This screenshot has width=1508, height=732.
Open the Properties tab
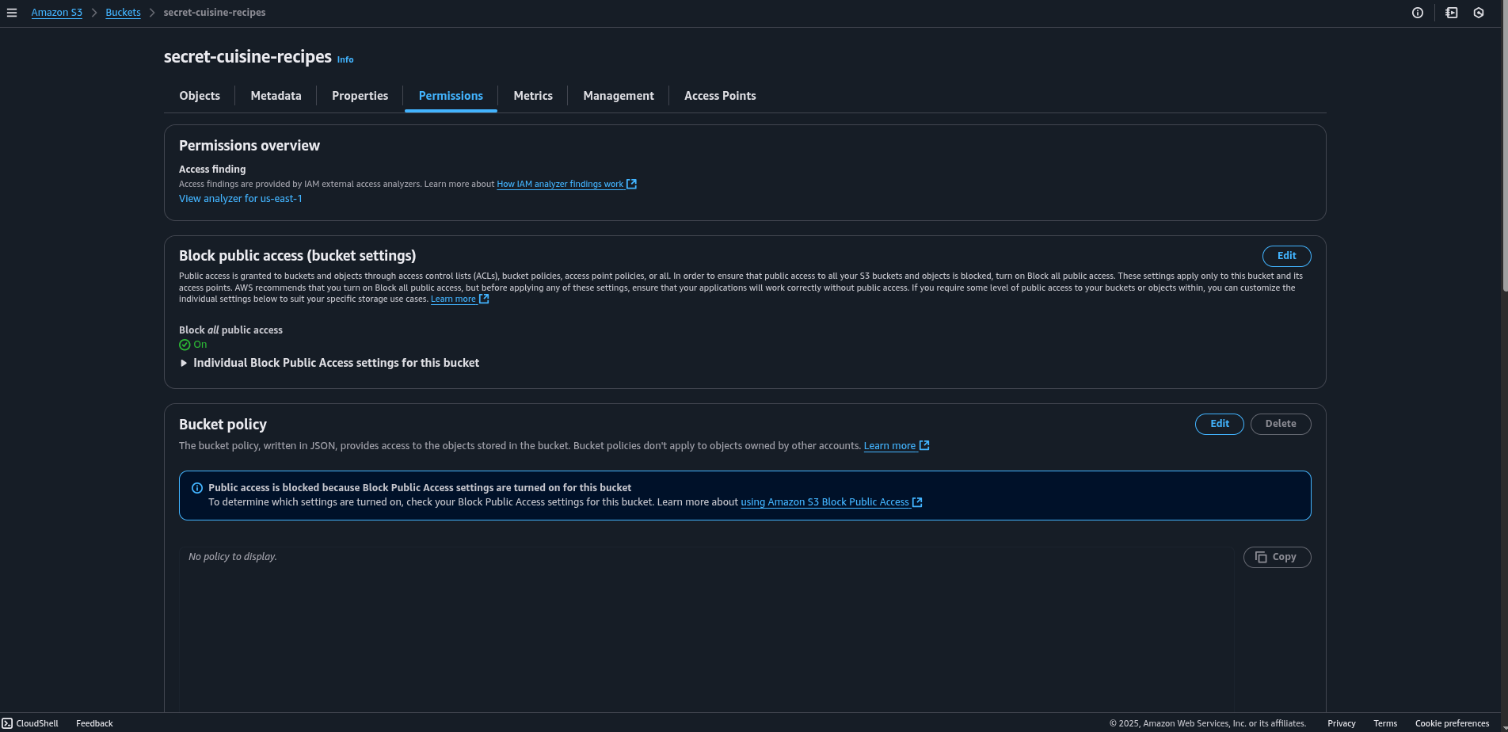[x=360, y=96]
